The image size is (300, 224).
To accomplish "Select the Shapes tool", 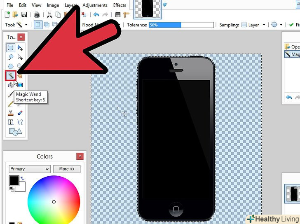I will click(x=15, y=131).
